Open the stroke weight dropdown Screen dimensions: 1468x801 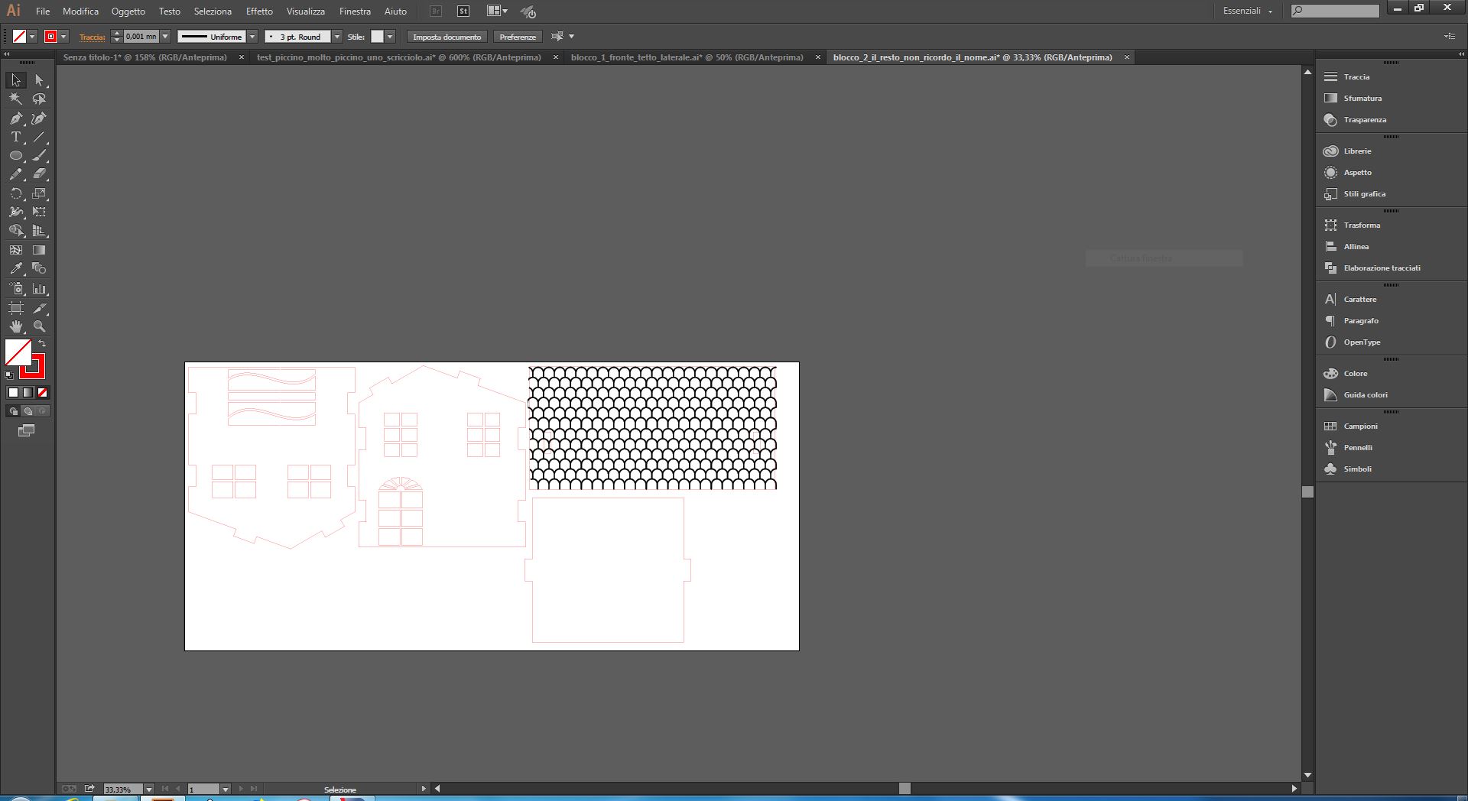click(165, 37)
